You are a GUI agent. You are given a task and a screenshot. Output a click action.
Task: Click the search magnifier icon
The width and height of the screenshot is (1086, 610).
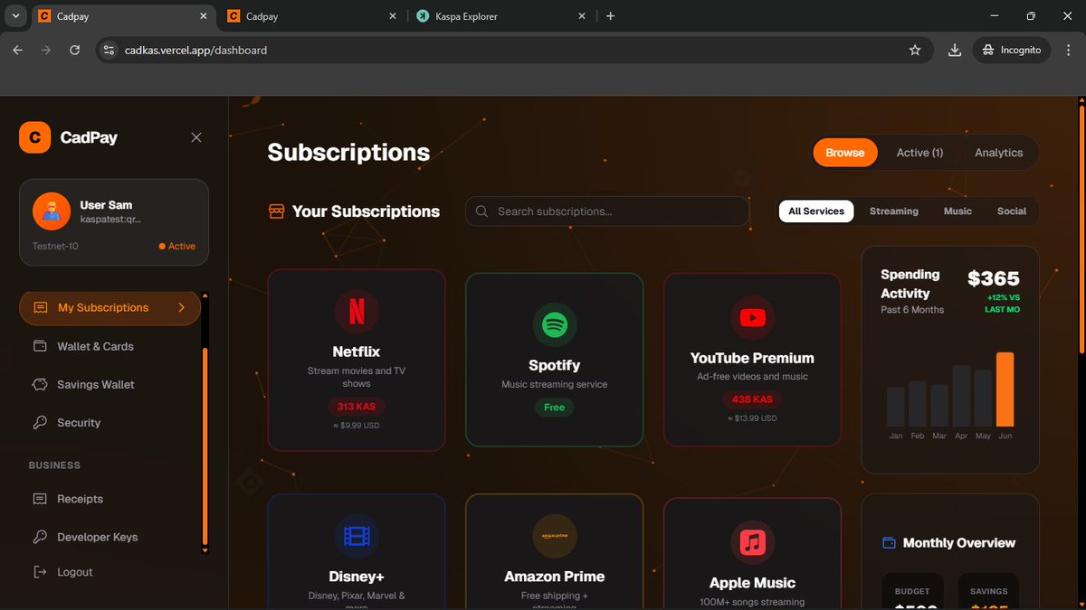tap(482, 211)
